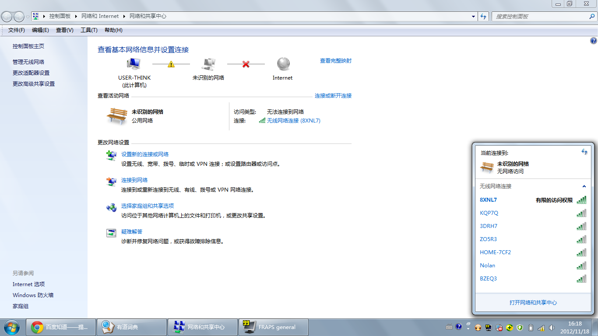The image size is (598, 336).
Task: Click the green plus tray icon
Action: [x=510, y=327]
